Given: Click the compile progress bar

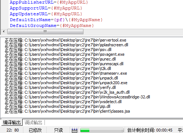Looking at the screenshot, I should 102,130.
